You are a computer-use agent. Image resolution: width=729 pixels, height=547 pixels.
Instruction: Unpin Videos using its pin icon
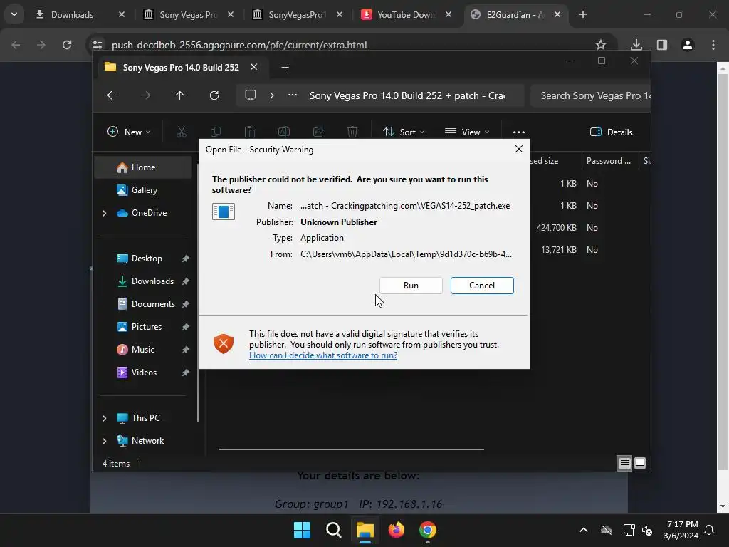186,373
